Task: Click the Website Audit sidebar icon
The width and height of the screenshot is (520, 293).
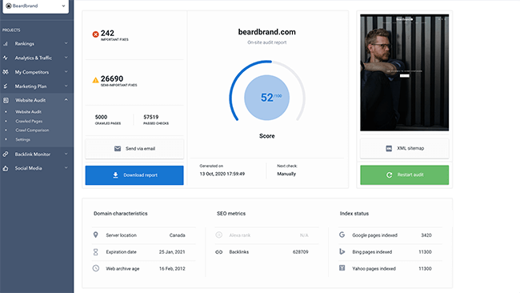Action: click(x=6, y=100)
